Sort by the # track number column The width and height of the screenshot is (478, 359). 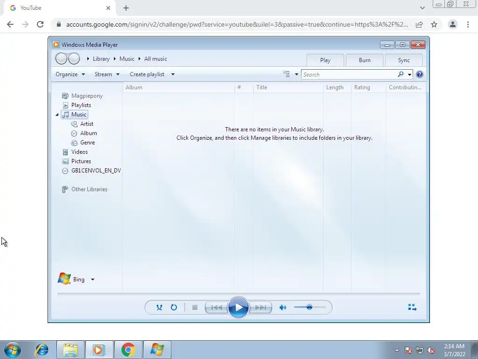pyautogui.click(x=244, y=87)
